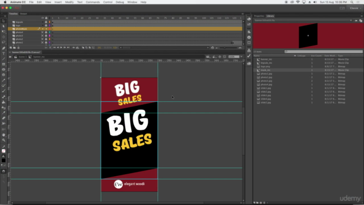Select the Subselection tool
The image size is (364, 205).
[x=3, y=26]
